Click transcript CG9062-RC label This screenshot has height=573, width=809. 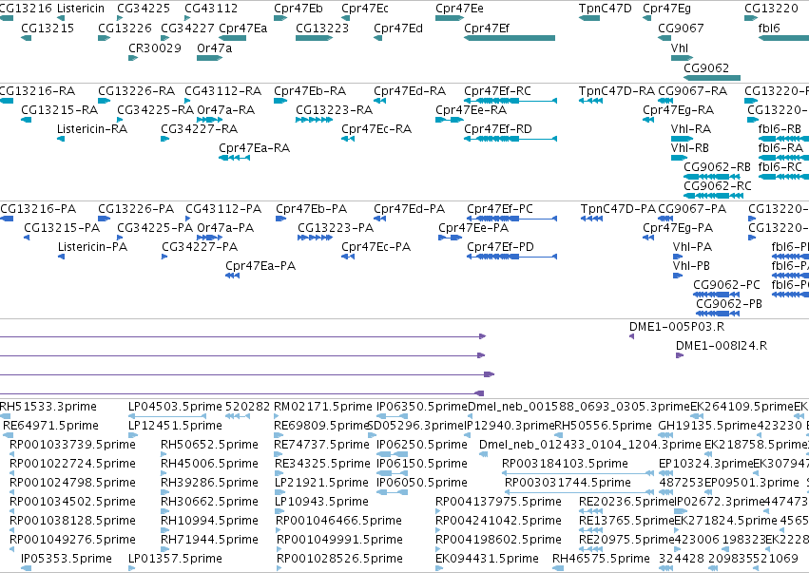pyautogui.click(x=718, y=185)
